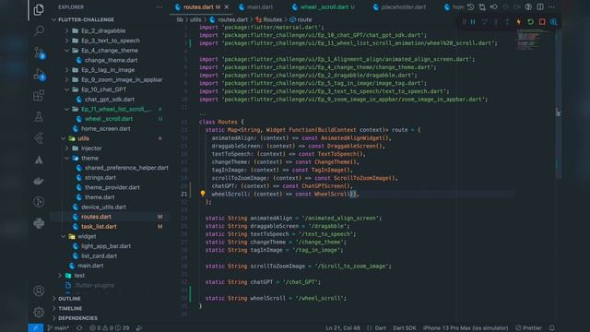Select iPhone 13 Pro Max simulator device

[466, 328]
